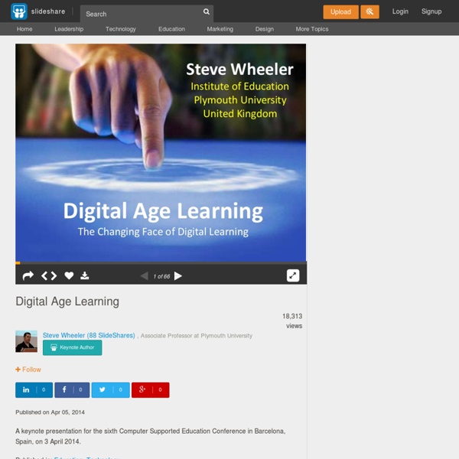Click 'Published on Apr 05, 2014' text

50,412
